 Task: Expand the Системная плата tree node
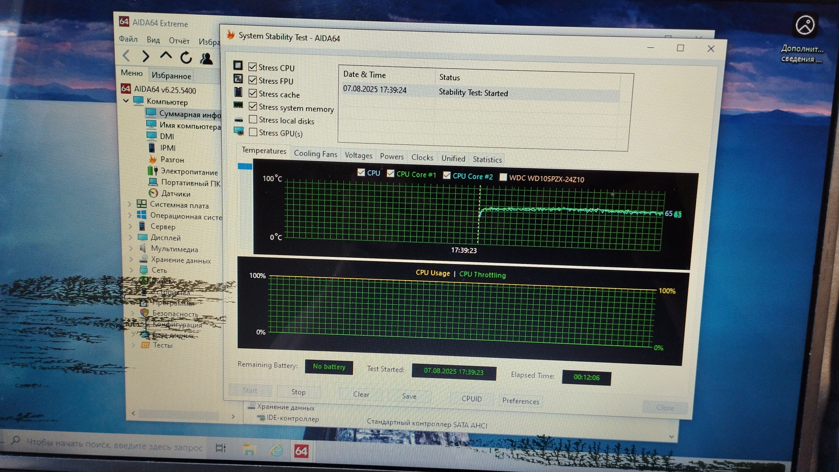(x=130, y=204)
